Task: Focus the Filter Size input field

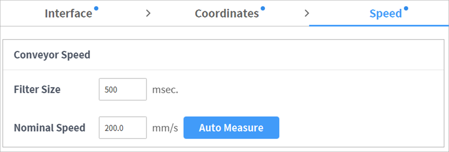Action: (x=123, y=89)
